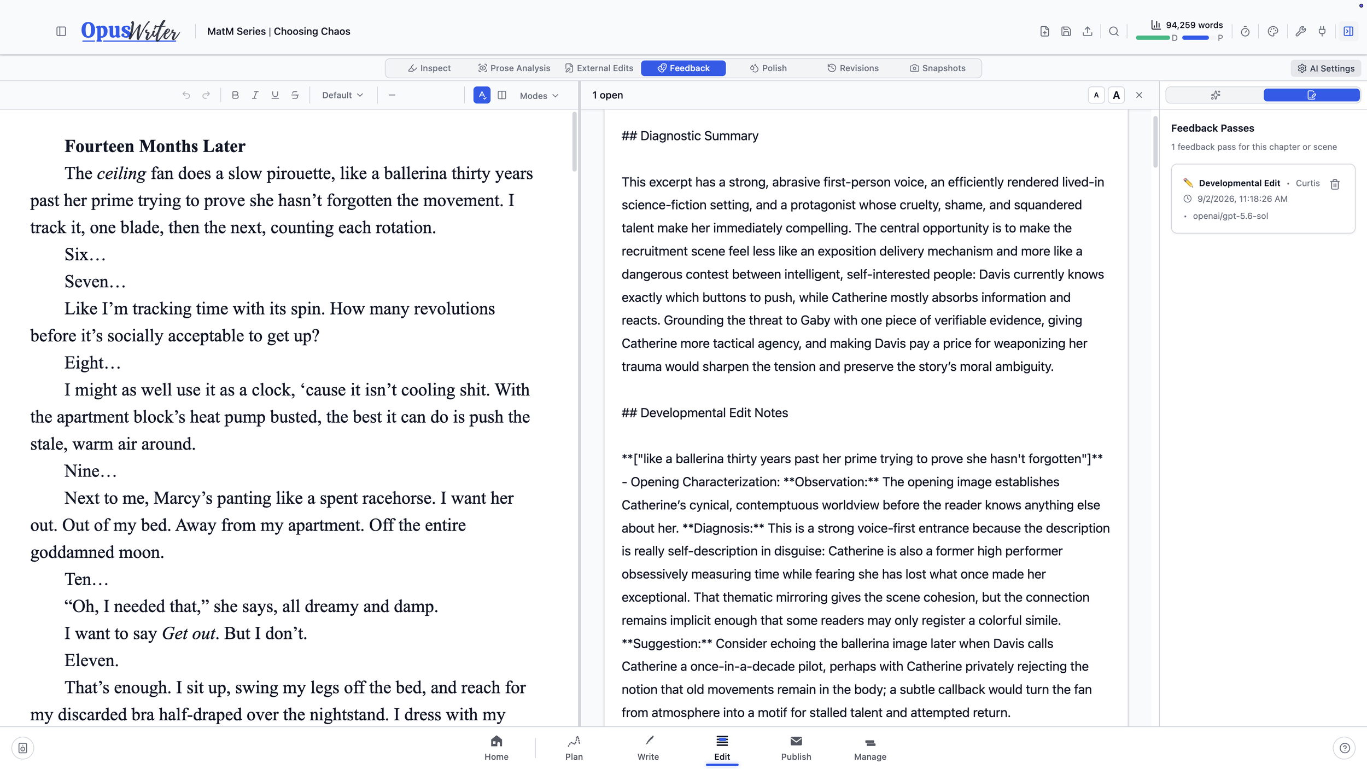Switch to the Prose Analysis tab
The width and height of the screenshot is (1367, 769).
pos(514,68)
